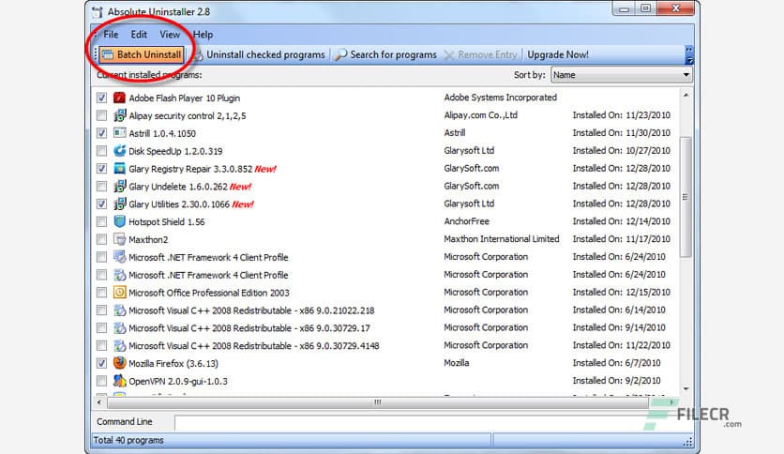Screen dimensions: 784x454
Task: Click the Visual C++ 9.0.30729.4148 icon
Action: pyautogui.click(x=119, y=345)
